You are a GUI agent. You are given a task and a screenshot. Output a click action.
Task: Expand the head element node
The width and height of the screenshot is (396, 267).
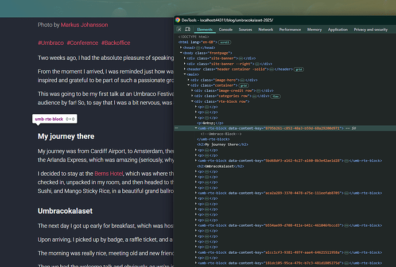tap(181, 47)
